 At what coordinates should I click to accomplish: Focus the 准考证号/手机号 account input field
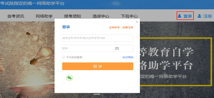click(x=98, y=38)
